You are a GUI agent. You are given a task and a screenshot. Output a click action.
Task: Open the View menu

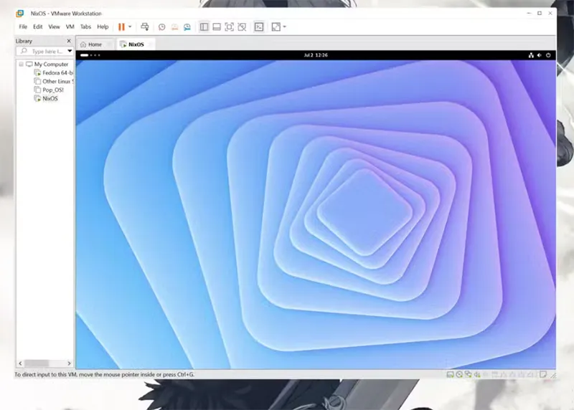[x=55, y=27]
